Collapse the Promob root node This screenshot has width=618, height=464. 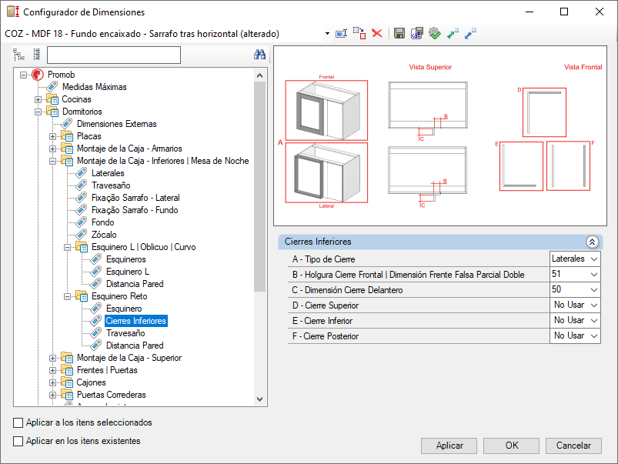click(23, 75)
